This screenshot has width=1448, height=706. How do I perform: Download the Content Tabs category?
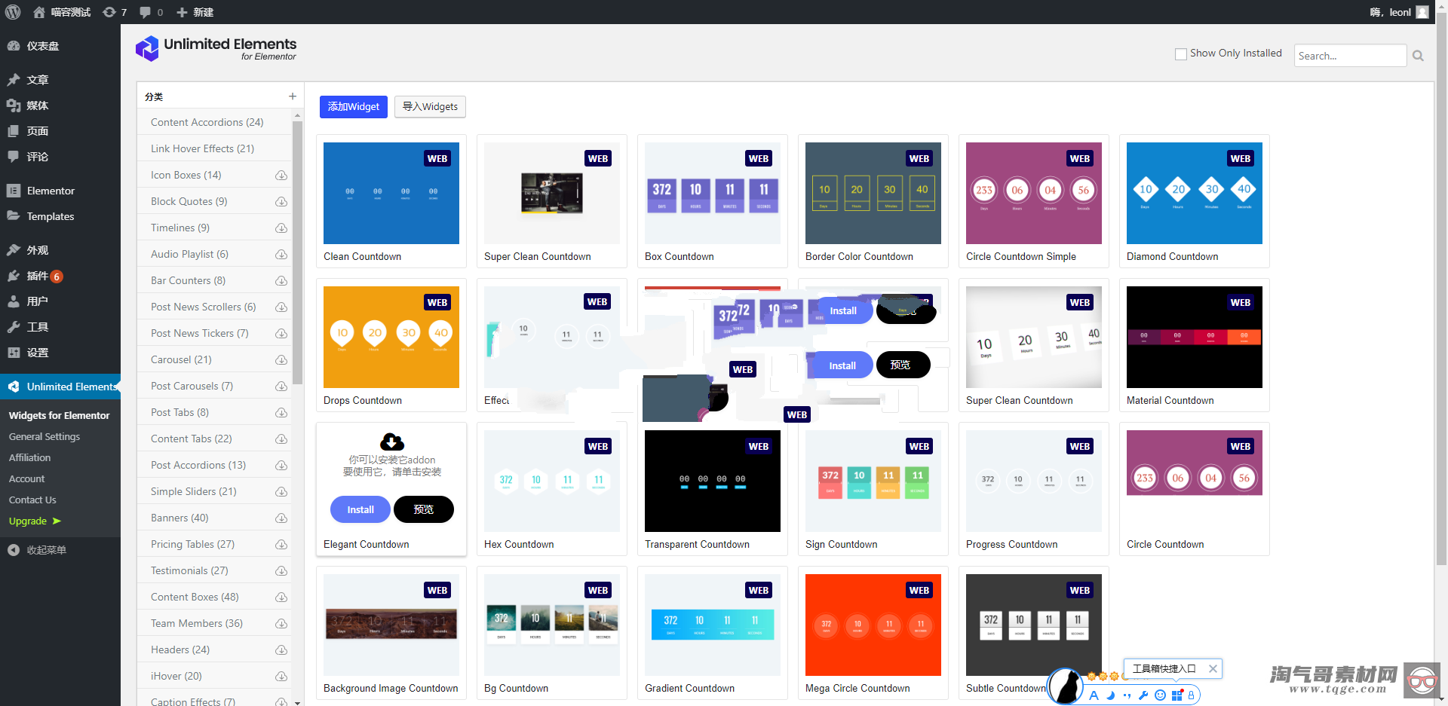tap(281, 439)
